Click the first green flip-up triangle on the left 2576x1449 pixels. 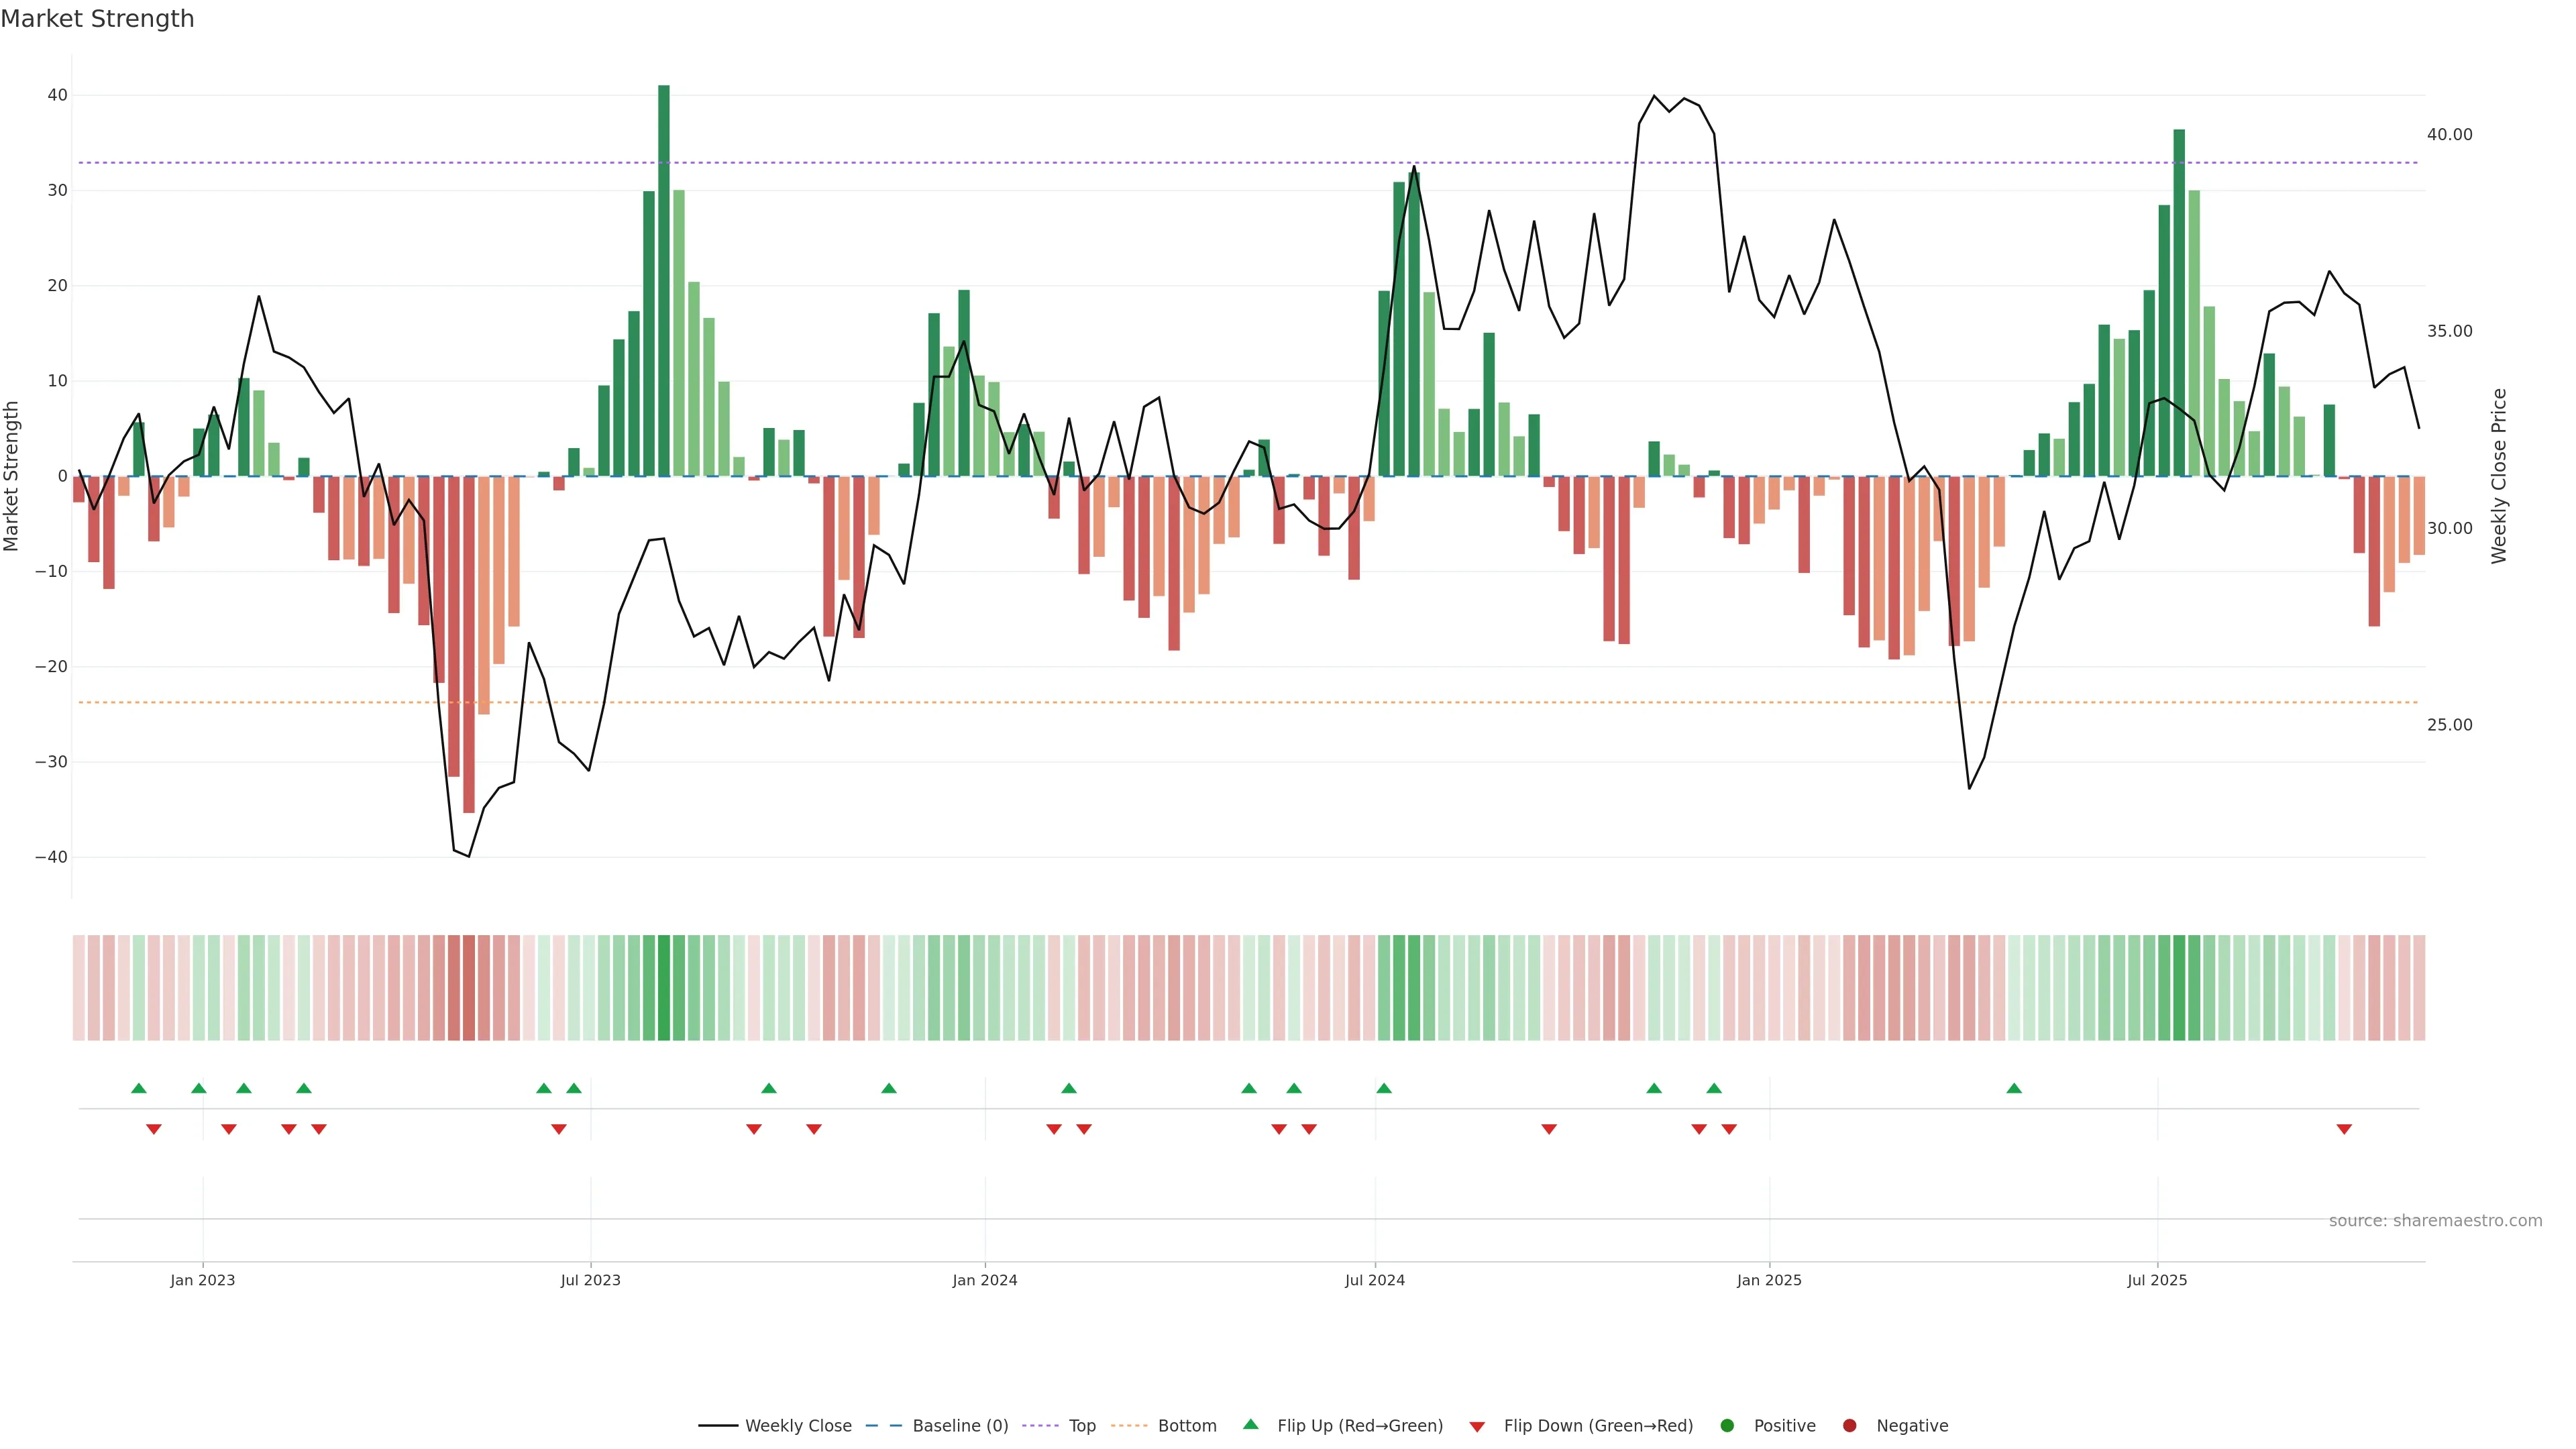(139, 1088)
